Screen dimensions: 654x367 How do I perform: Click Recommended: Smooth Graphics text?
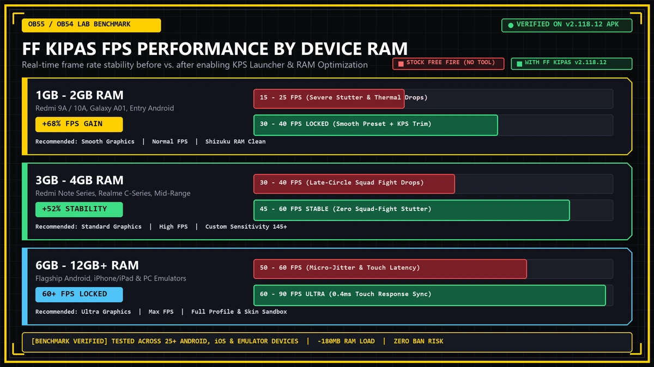point(85,141)
